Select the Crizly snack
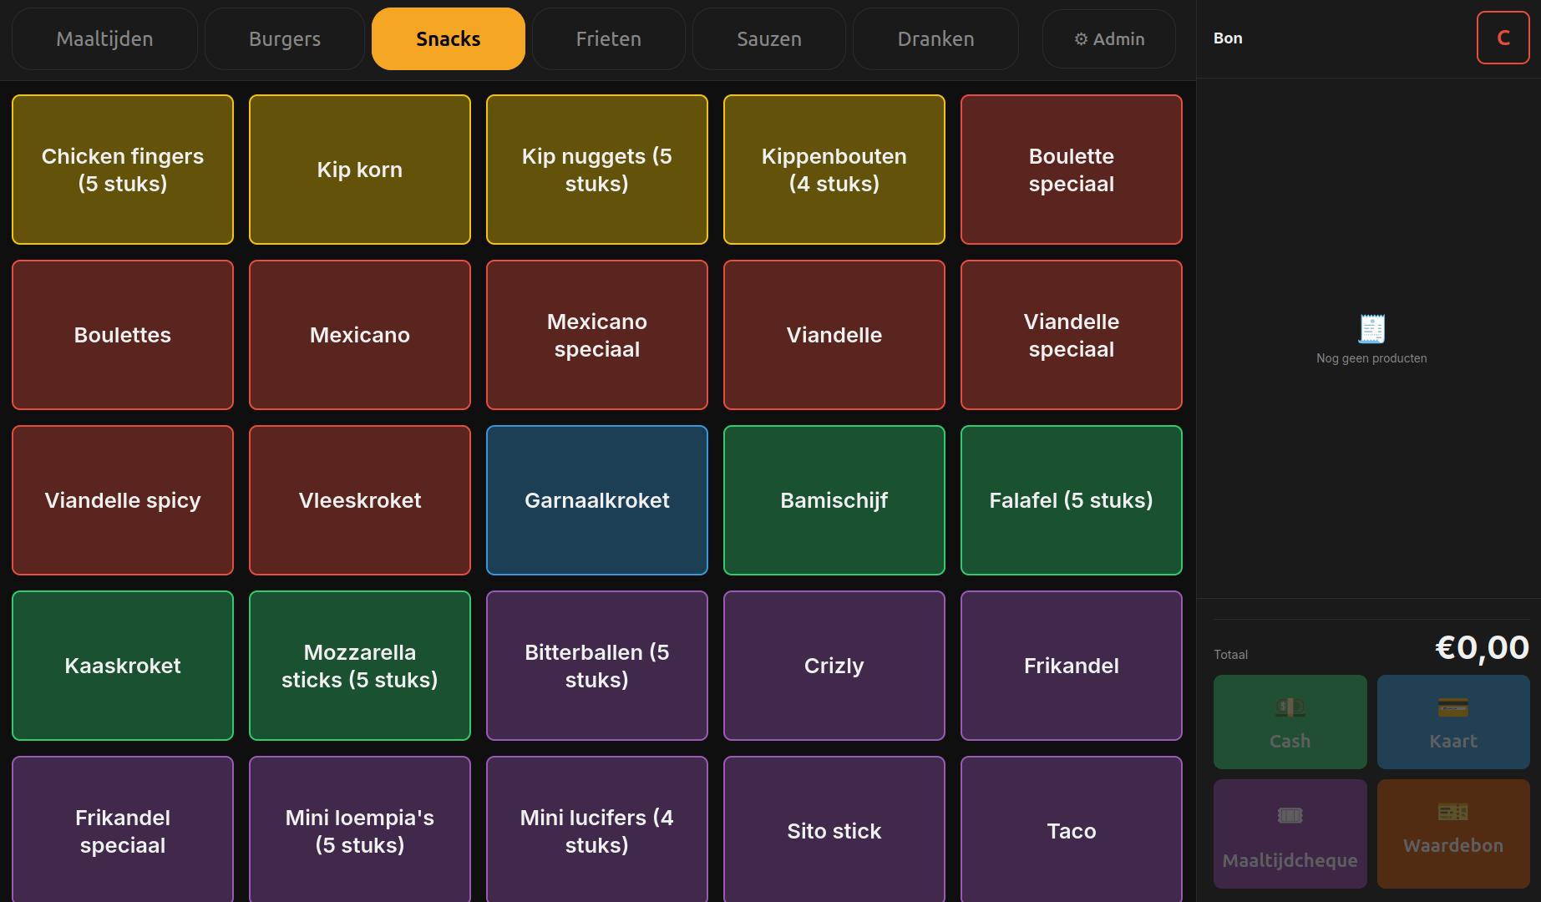Viewport: 1541px width, 902px height. coord(834,666)
